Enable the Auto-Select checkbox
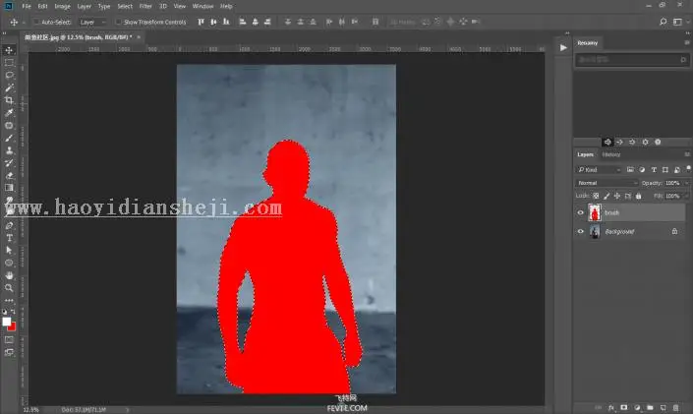This screenshot has height=414, width=693. point(36,22)
